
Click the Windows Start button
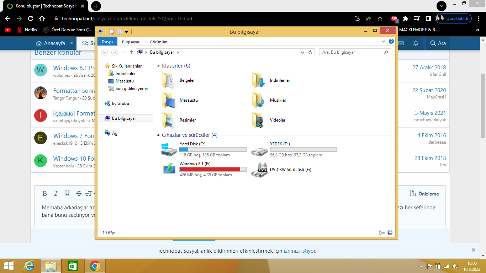[x=9, y=266]
